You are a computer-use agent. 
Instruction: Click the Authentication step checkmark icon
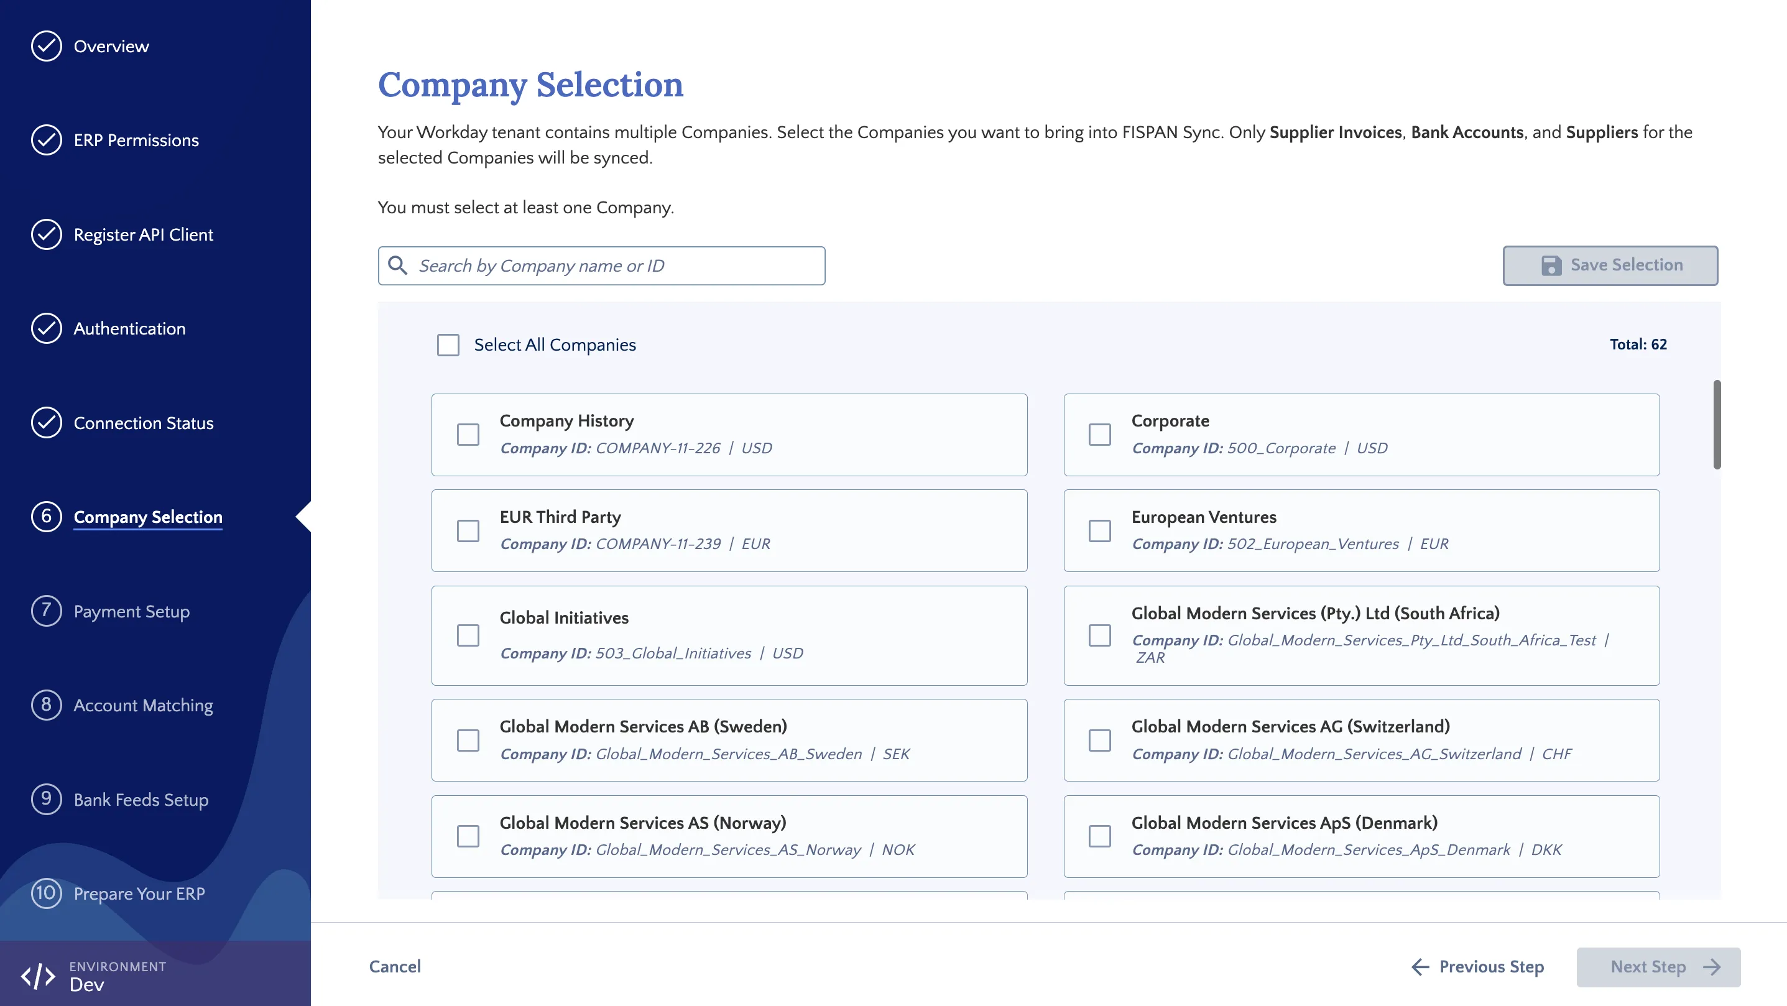(x=47, y=328)
